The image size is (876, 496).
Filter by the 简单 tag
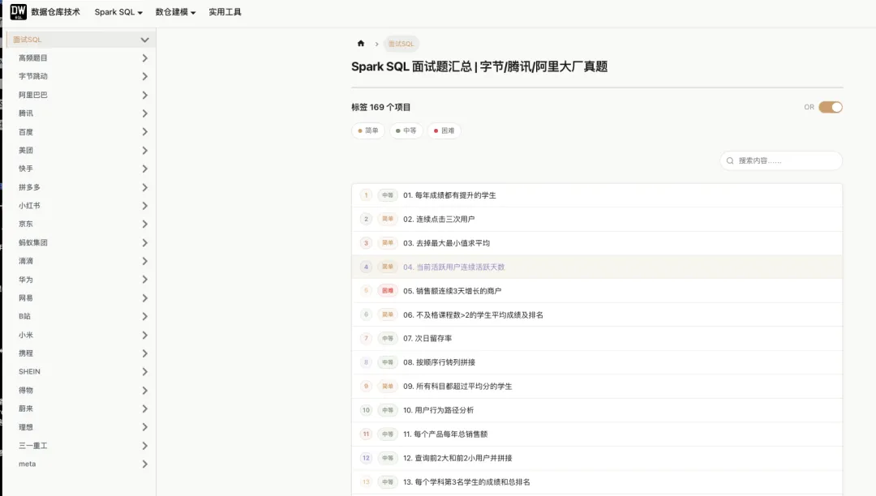click(367, 130)
